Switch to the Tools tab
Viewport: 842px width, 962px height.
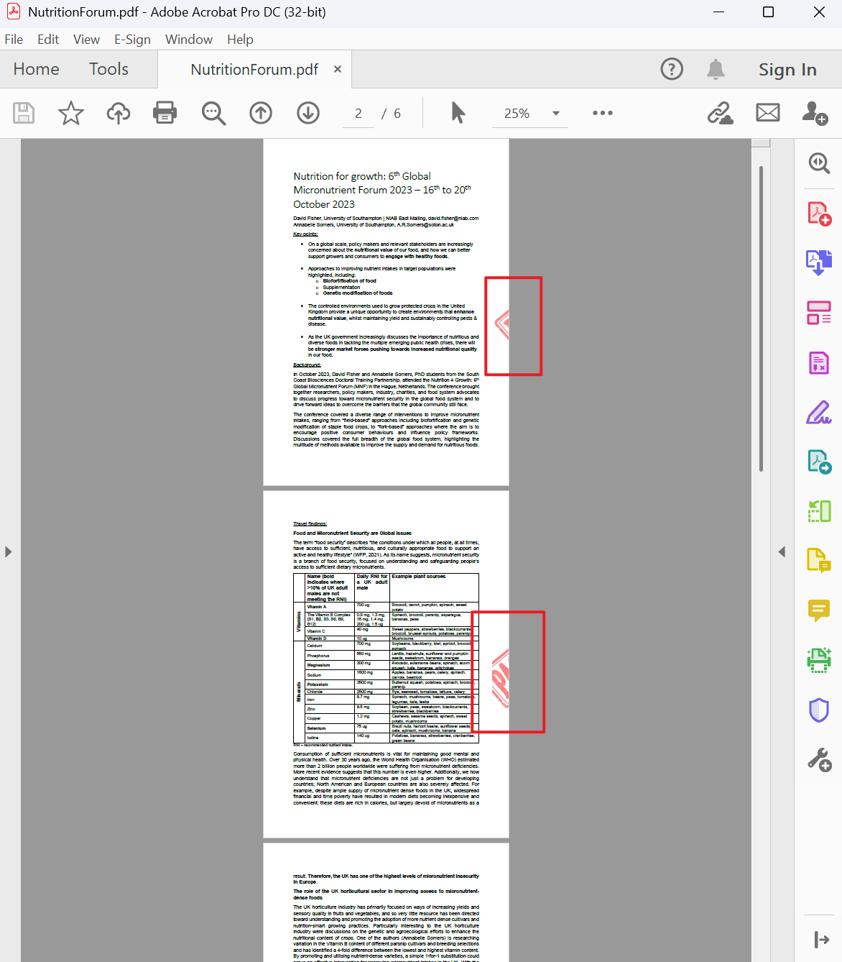point(108,69)
